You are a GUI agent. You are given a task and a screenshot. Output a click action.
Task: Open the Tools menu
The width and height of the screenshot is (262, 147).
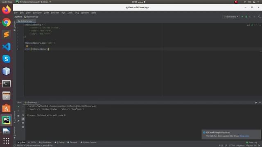pyautogui.click(x=70, y=13)
